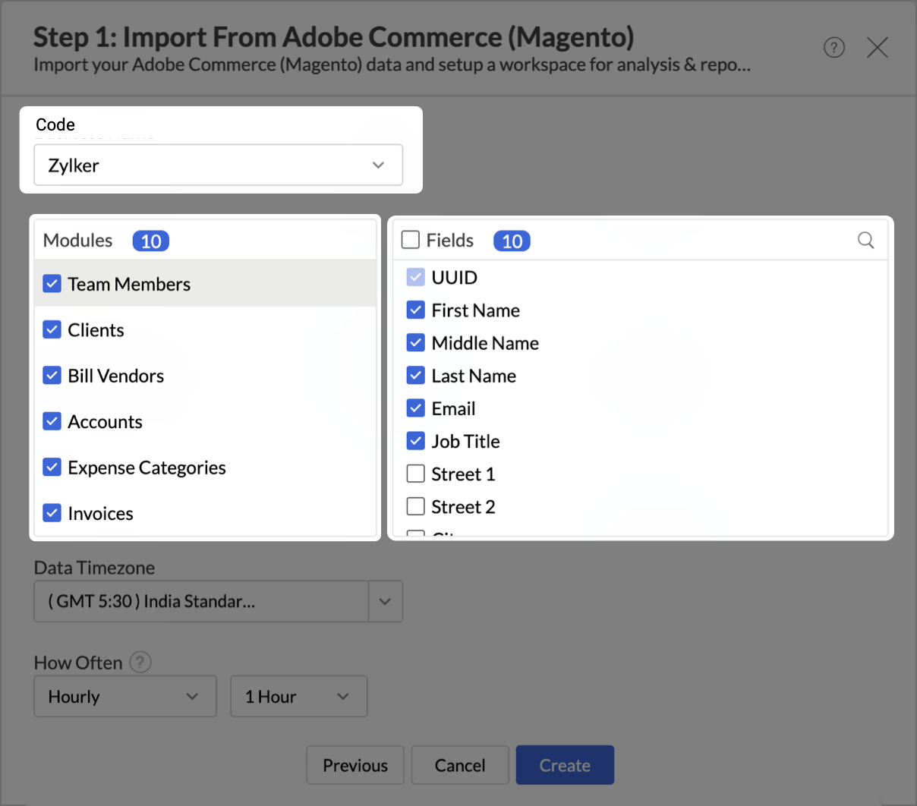This screenshot has width=917, height=806.
Task: Deselect the Bill Vendors module
Action: (x=52, y=376)
